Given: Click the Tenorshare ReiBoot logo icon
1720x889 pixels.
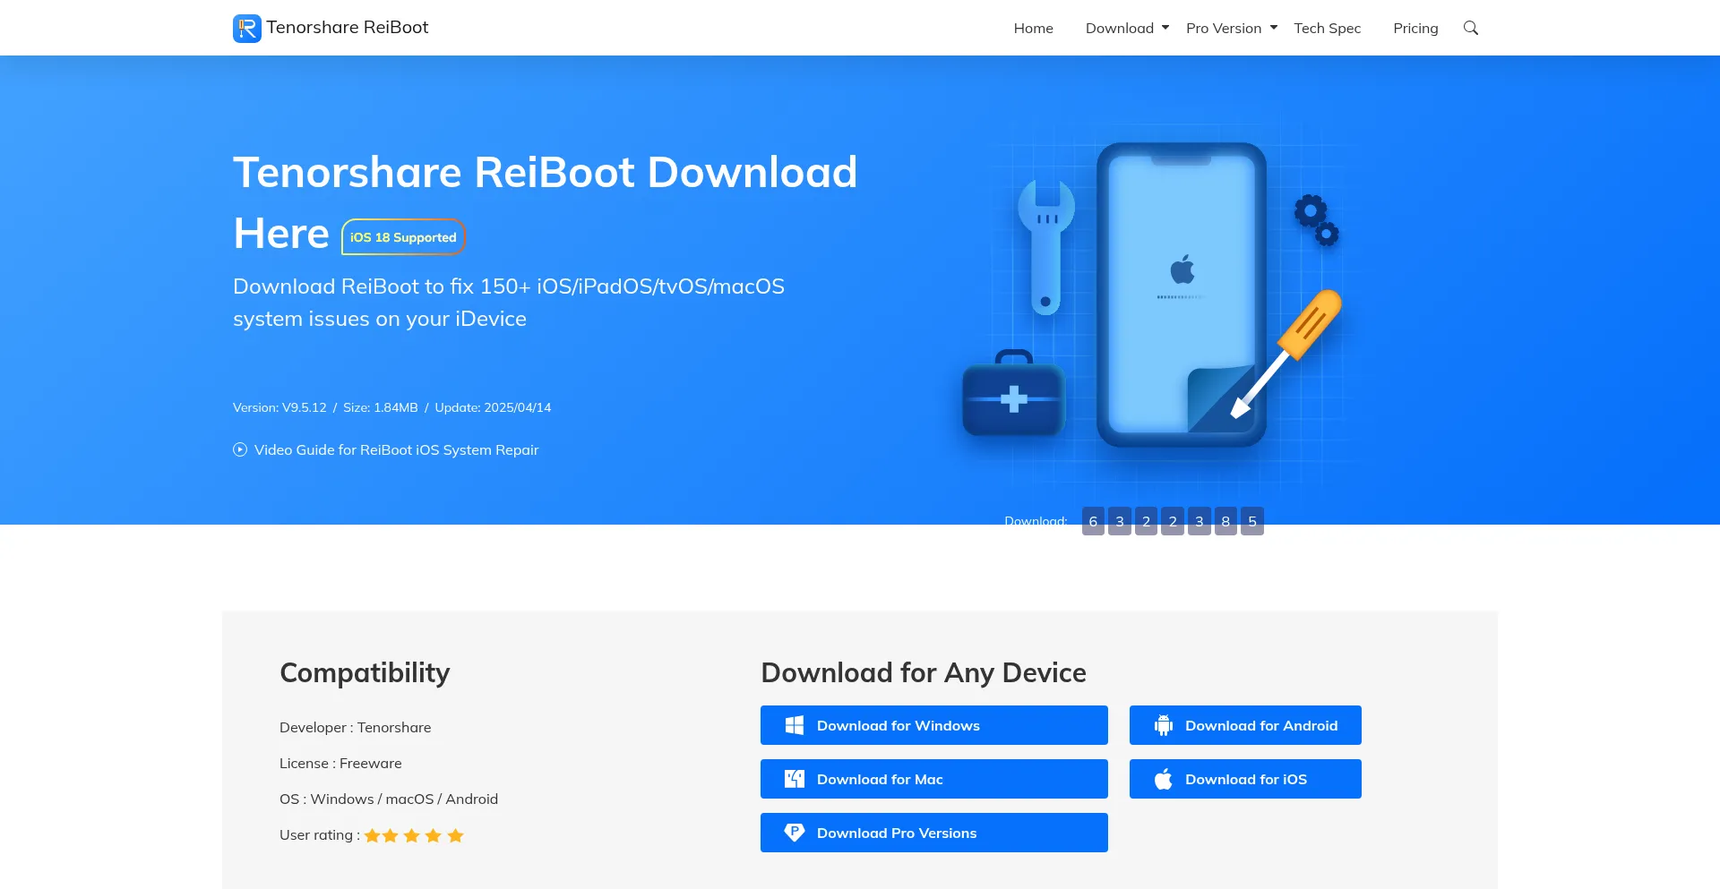Looking at the screenshot, I should (x=247, y=29).
